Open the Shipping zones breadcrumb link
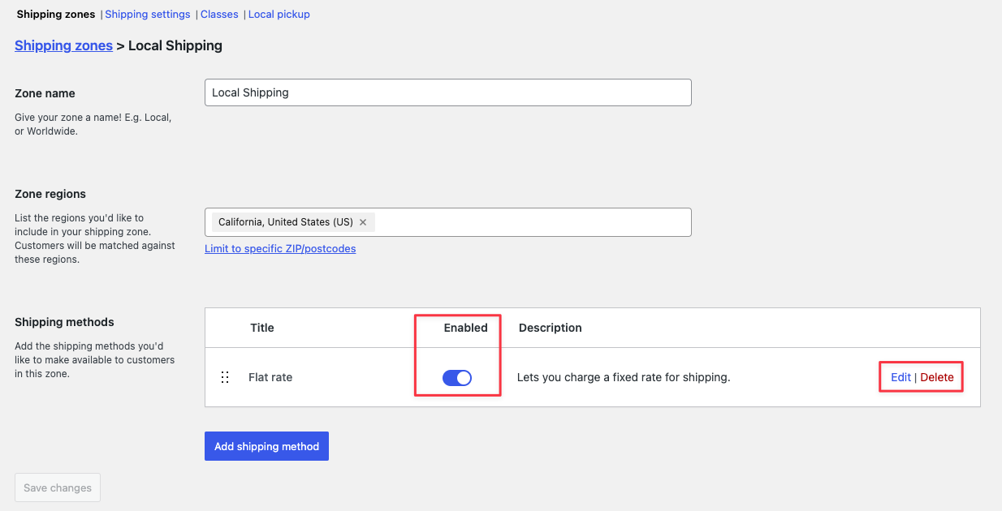The image size is (1002, 511). (x=63, y=45)
